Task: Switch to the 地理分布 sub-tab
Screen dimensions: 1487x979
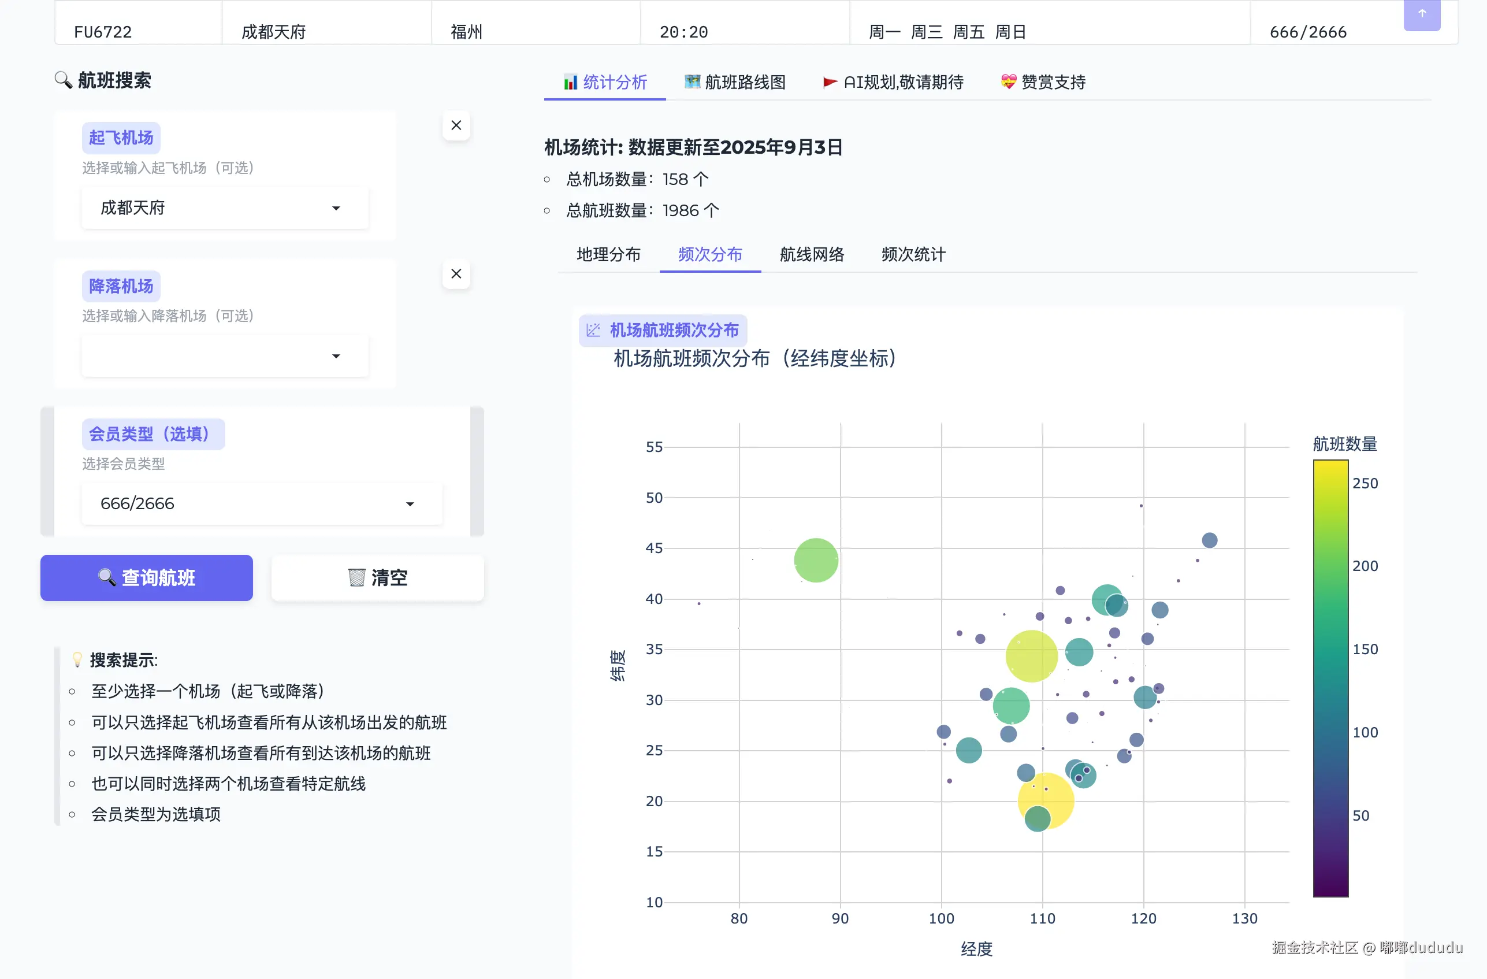Action: click(608, 254)
